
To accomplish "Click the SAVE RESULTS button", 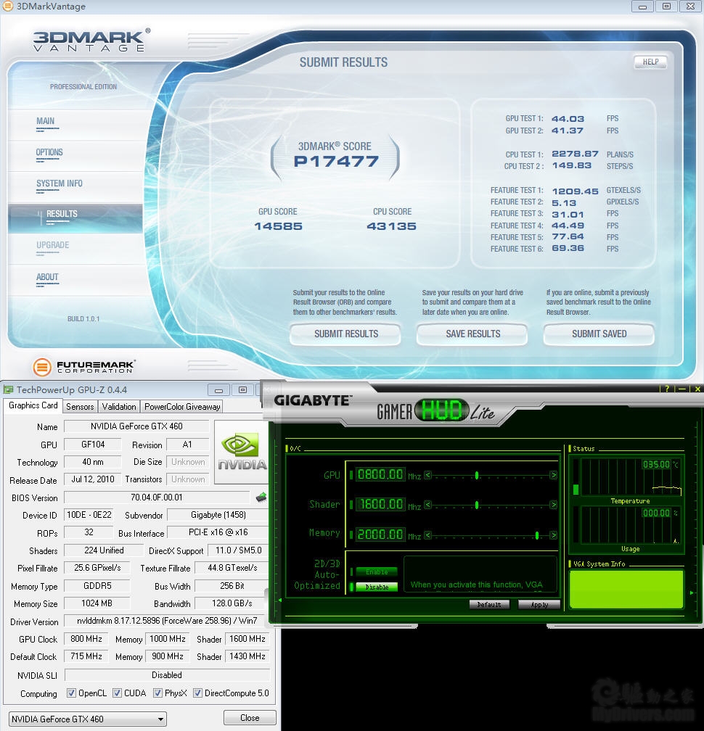I will 472,334.
